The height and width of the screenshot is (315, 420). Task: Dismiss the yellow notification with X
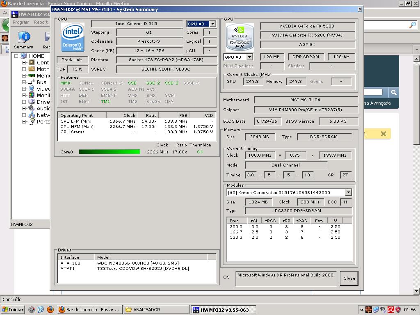pos(383,134)
